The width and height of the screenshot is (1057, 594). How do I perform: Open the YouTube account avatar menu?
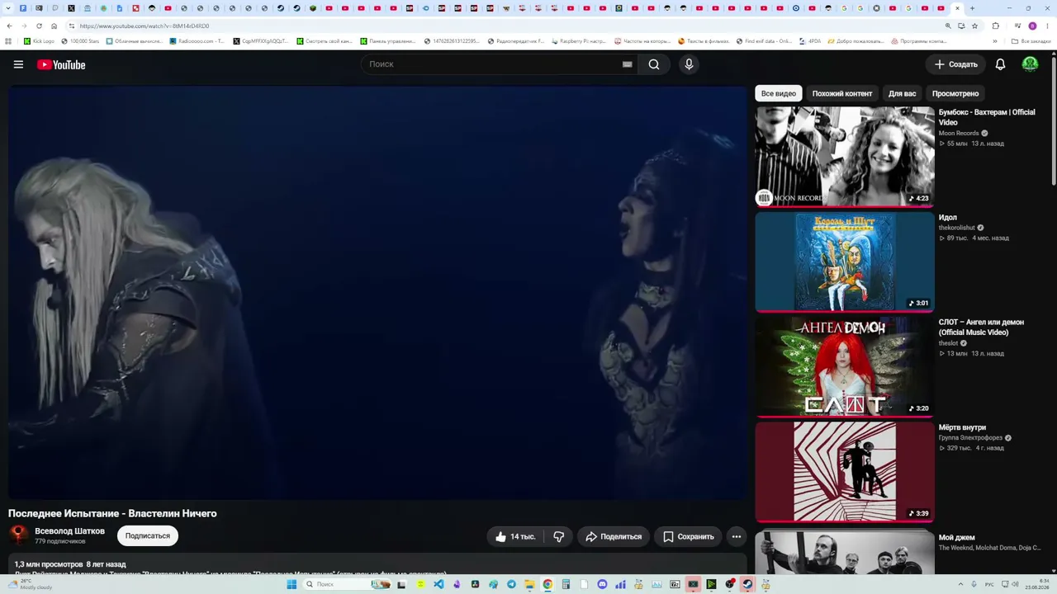pos(1030,64)
